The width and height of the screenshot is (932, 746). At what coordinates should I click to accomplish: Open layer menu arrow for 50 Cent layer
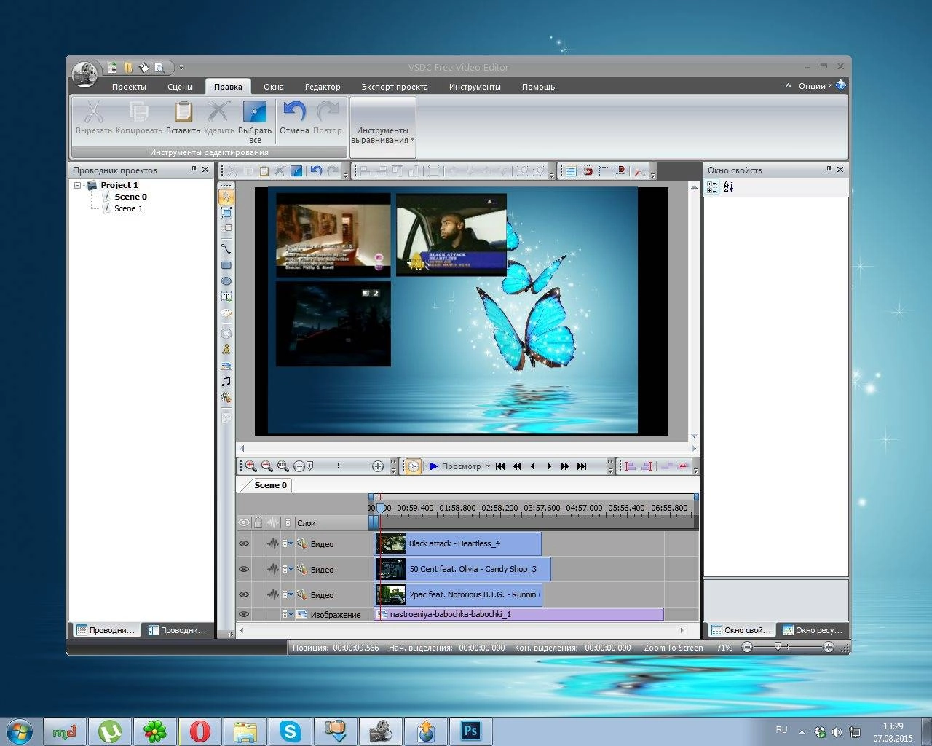[x=288, y=569]
